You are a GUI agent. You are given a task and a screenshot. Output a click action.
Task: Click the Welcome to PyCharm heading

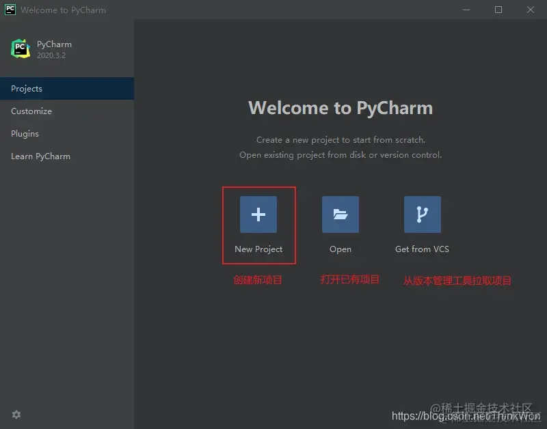(341, 107)
